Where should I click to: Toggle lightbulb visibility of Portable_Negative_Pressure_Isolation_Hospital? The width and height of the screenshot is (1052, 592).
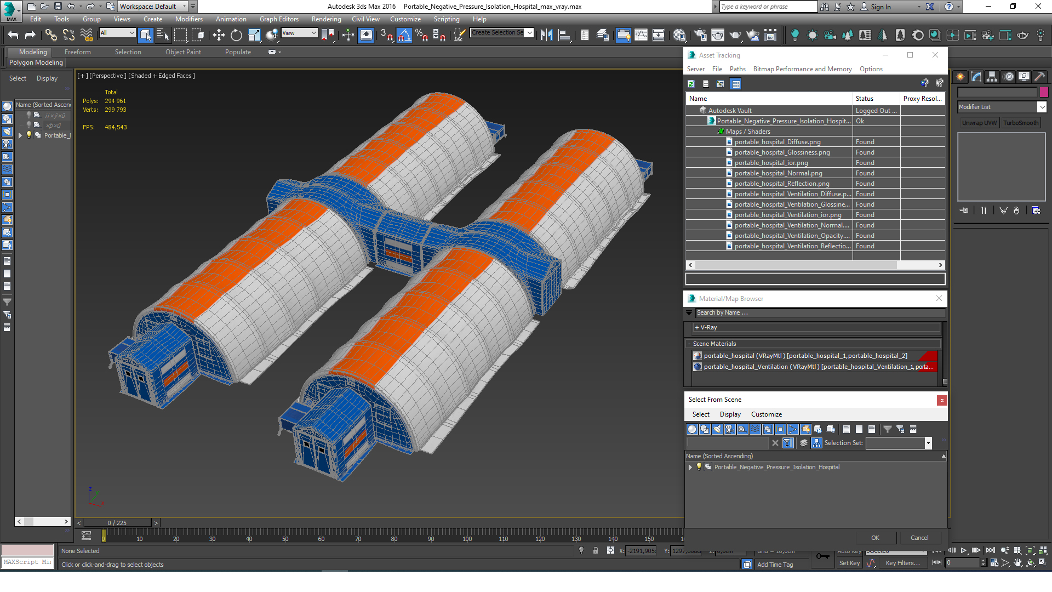tap(699, 467)
